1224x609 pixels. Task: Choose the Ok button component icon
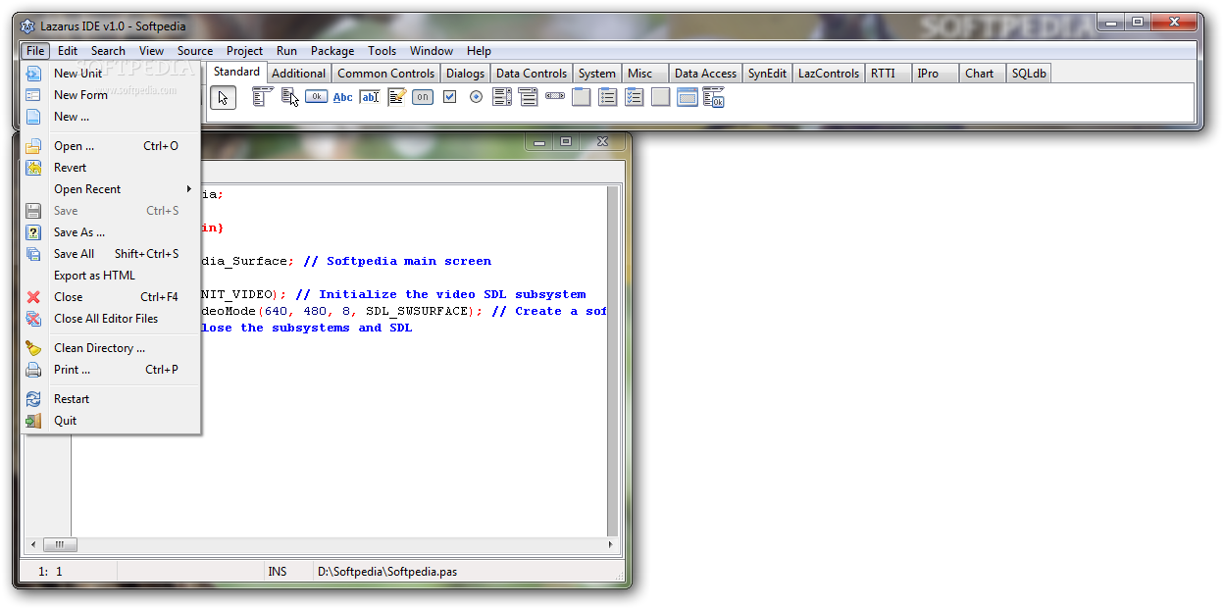(316, 97)
